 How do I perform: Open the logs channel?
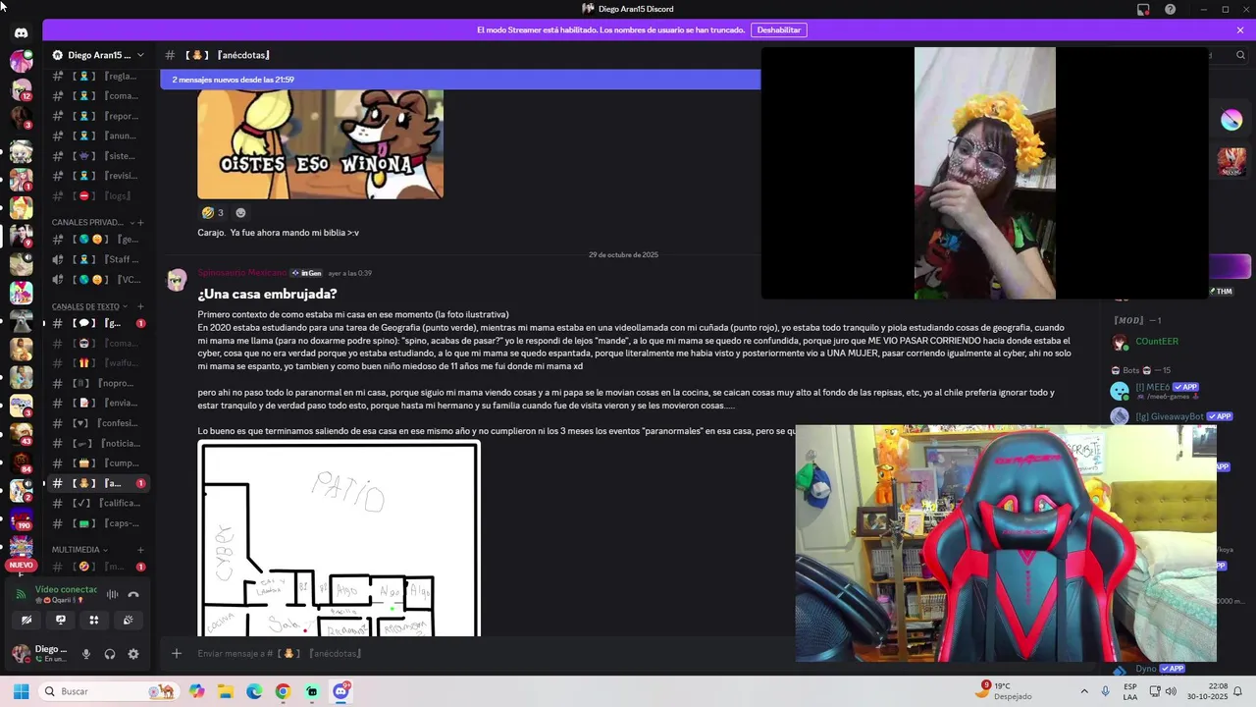coord(98,196)
